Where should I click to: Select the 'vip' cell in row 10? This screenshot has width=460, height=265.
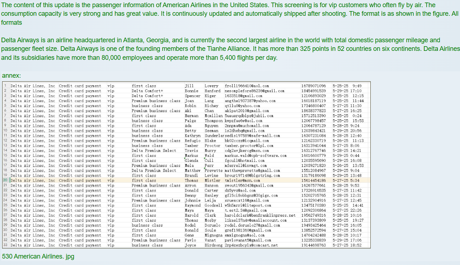click(x=111, y=131)
